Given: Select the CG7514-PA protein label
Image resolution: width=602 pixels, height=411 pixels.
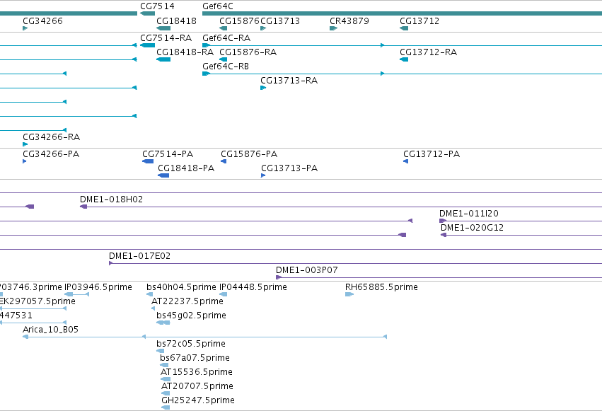Looking at the screenshot, I should 168,154.
